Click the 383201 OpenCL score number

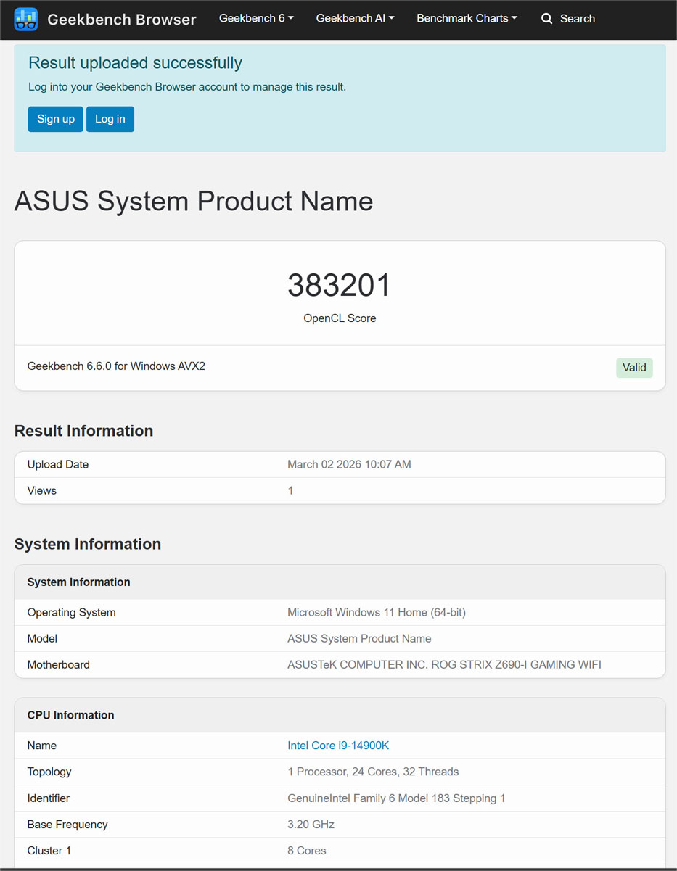[340, 285]
